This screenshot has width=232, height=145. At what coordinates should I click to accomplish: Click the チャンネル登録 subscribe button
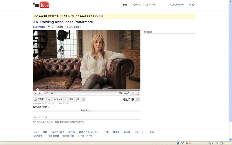point(73,27)
